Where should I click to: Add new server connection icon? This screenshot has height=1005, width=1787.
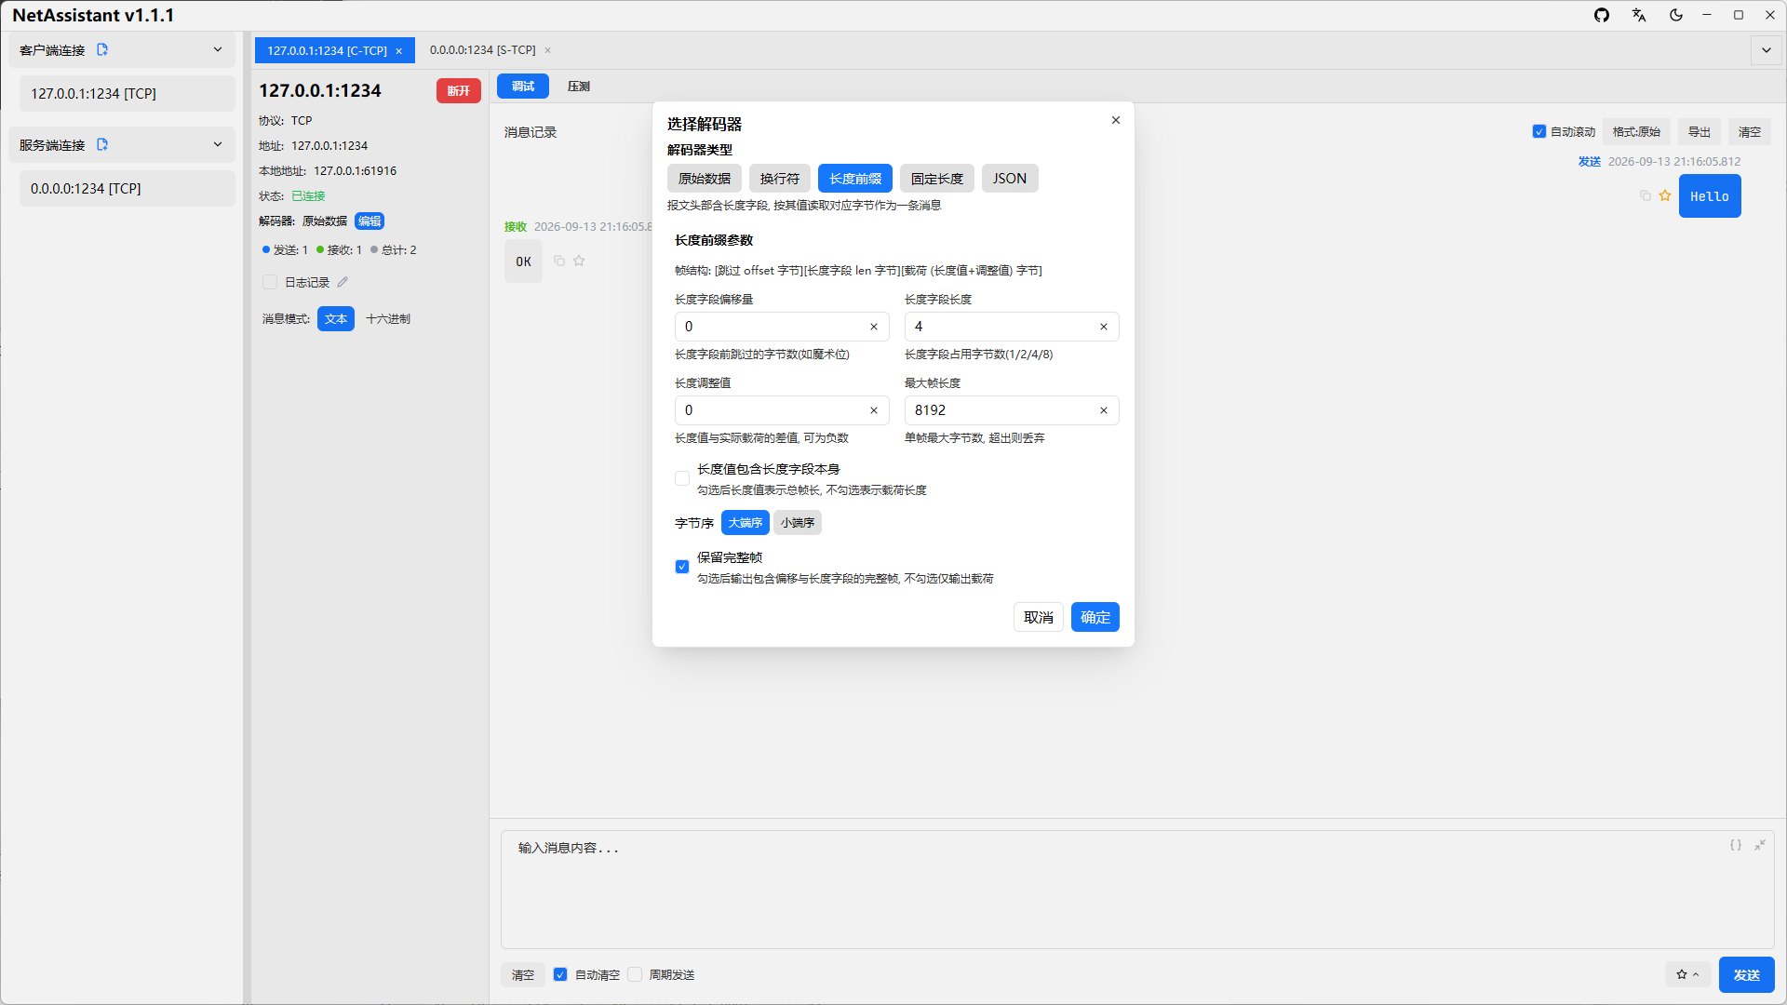pyautogui.click(x=102, y=144)
